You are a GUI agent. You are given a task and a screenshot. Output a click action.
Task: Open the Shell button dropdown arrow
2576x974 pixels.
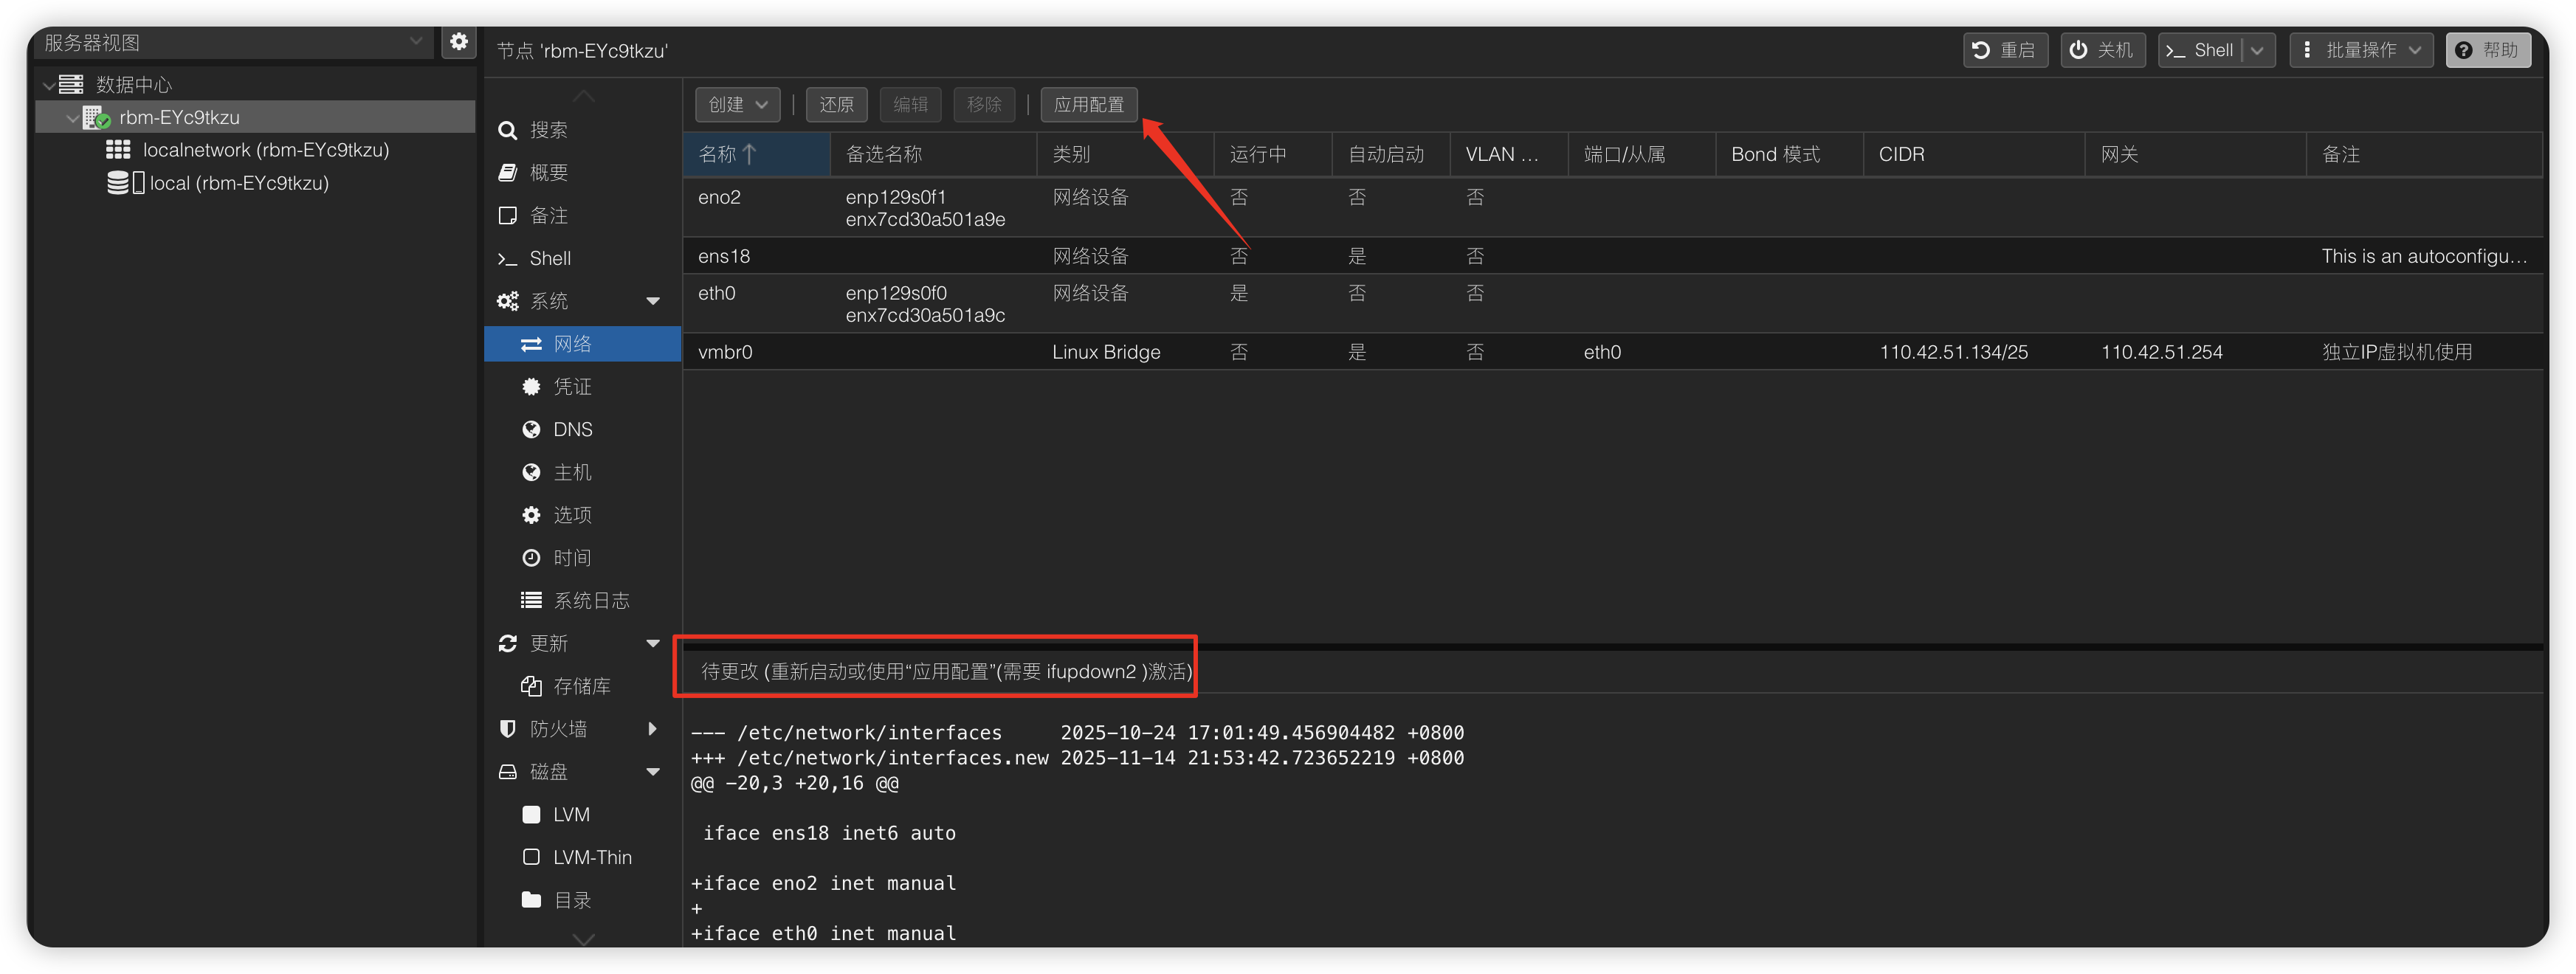click(x=2258, y=51)
